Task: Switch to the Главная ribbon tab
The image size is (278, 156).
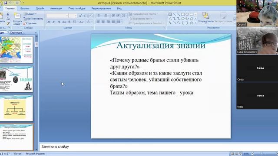Action: [10, 8]
